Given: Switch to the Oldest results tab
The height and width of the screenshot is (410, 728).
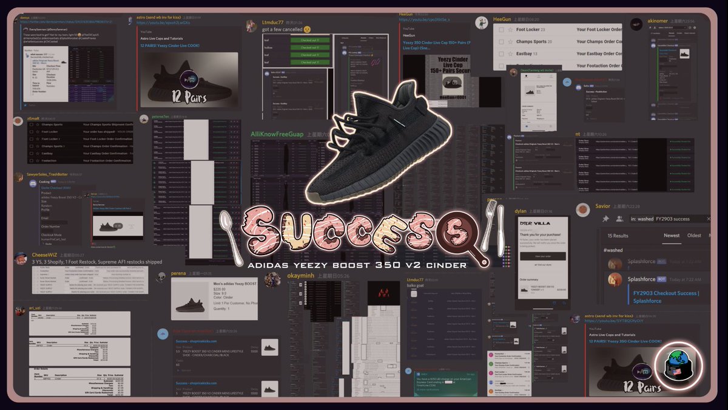Looking at the screenshot, I should [694, 236].
